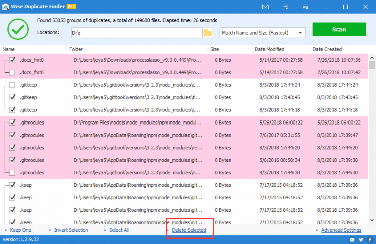The width and height of the screenshot is (376, 244).
Task: Click the Version: 1.2.9.32 status text
Action: click(x=21, y=239)
